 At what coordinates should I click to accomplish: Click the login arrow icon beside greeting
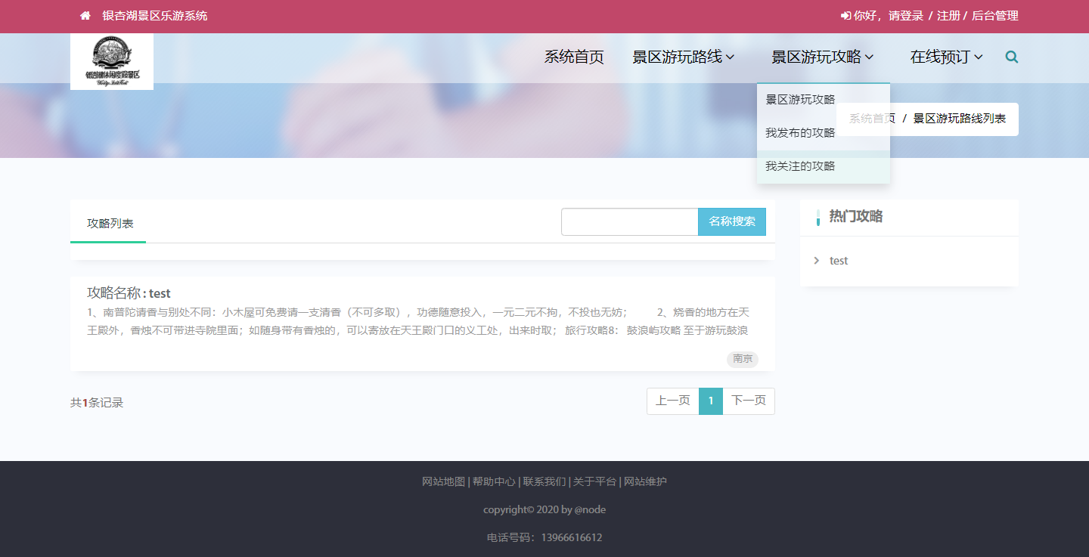pos(845,16)
